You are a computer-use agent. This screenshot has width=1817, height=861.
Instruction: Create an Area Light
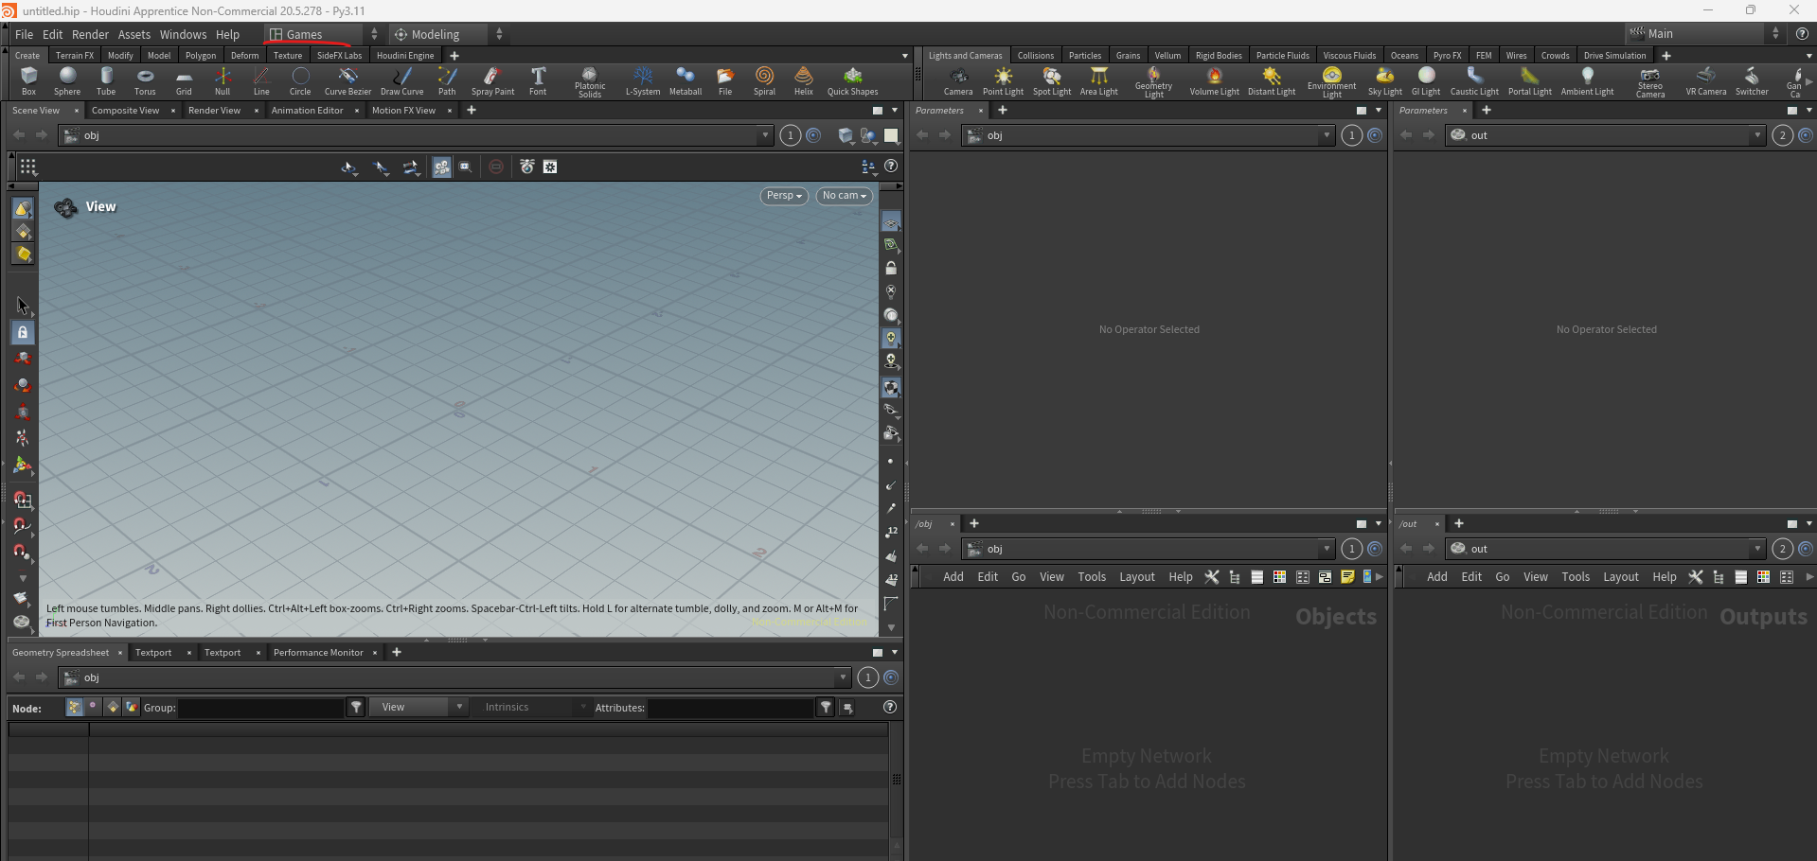pos(1099,81)
